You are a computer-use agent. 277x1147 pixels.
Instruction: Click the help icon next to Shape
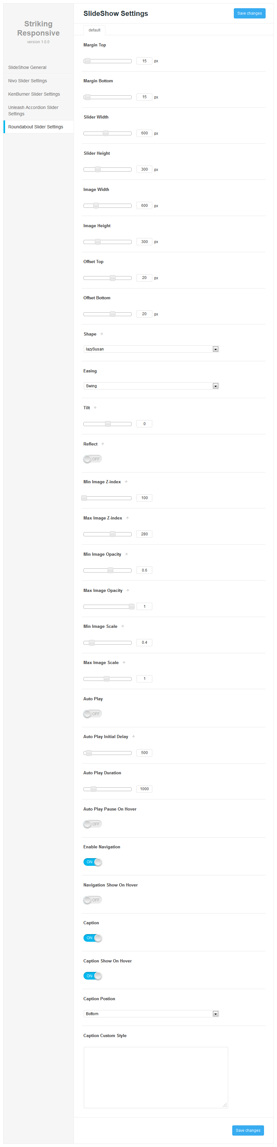click(102, 334)
